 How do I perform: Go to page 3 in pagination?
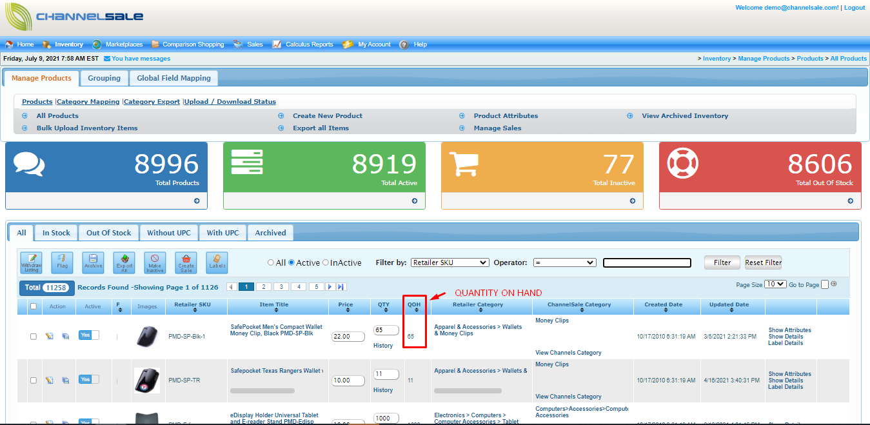coord(281,287)
